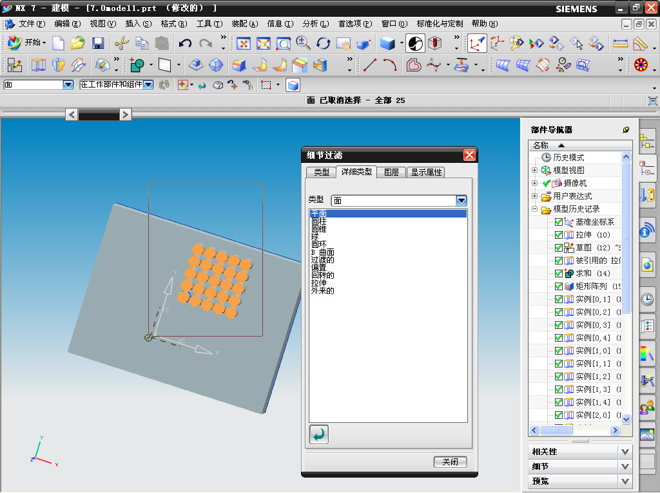Viewport: 660px width, 493px height.
Task: Click the New file icon
Action: 58,43
